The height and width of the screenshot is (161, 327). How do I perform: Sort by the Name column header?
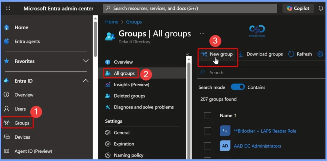228,116
